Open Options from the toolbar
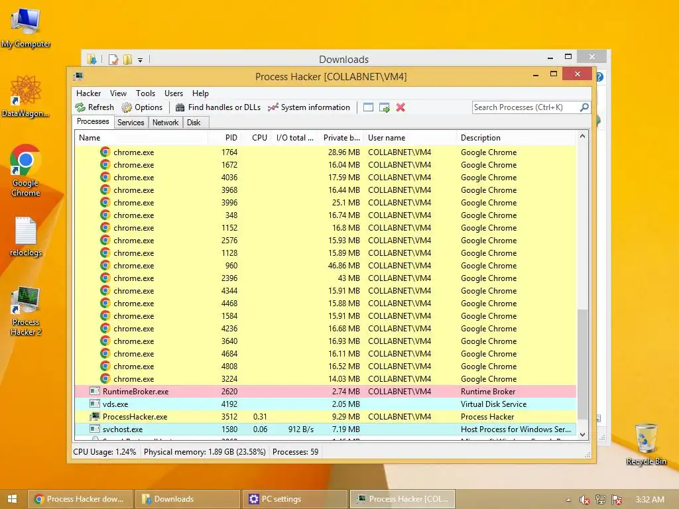The width and height of the screenshot is (679, 509). click(142, 107)
